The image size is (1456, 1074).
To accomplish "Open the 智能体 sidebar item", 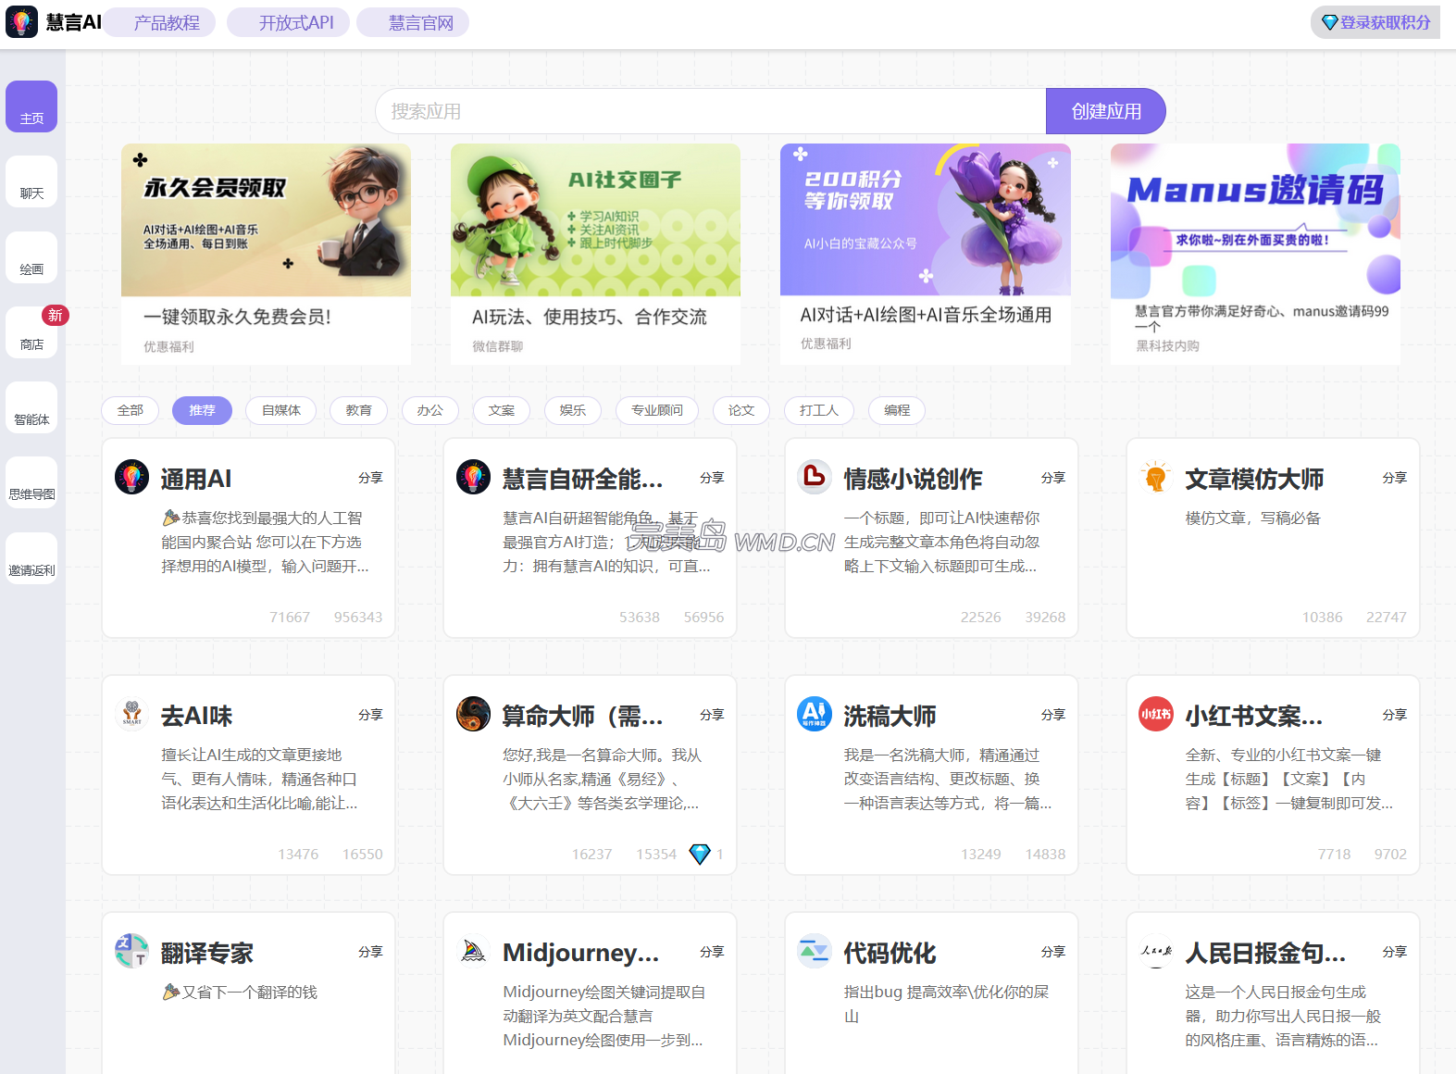I will [x=31, y=407].
